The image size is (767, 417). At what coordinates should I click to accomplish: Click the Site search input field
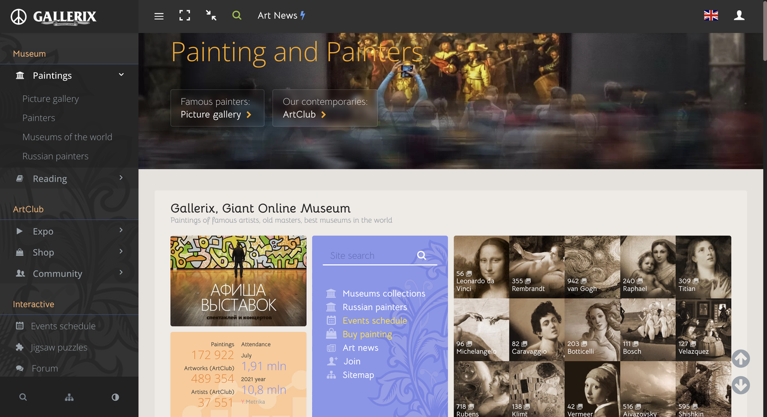(x=370, y=256)
